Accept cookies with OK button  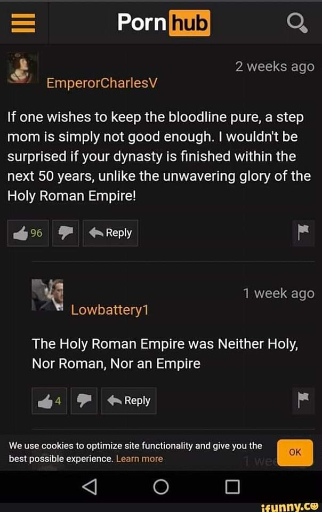295,452
